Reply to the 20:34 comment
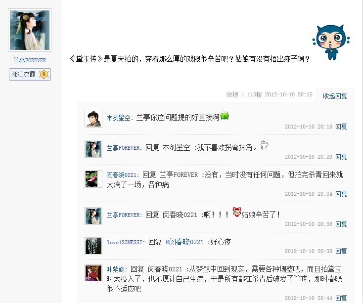The width and height of the screenshot is (363, 303). [341, 194]
